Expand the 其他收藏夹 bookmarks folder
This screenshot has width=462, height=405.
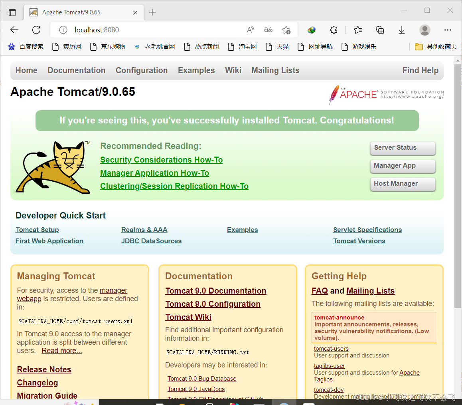point(436,47)
